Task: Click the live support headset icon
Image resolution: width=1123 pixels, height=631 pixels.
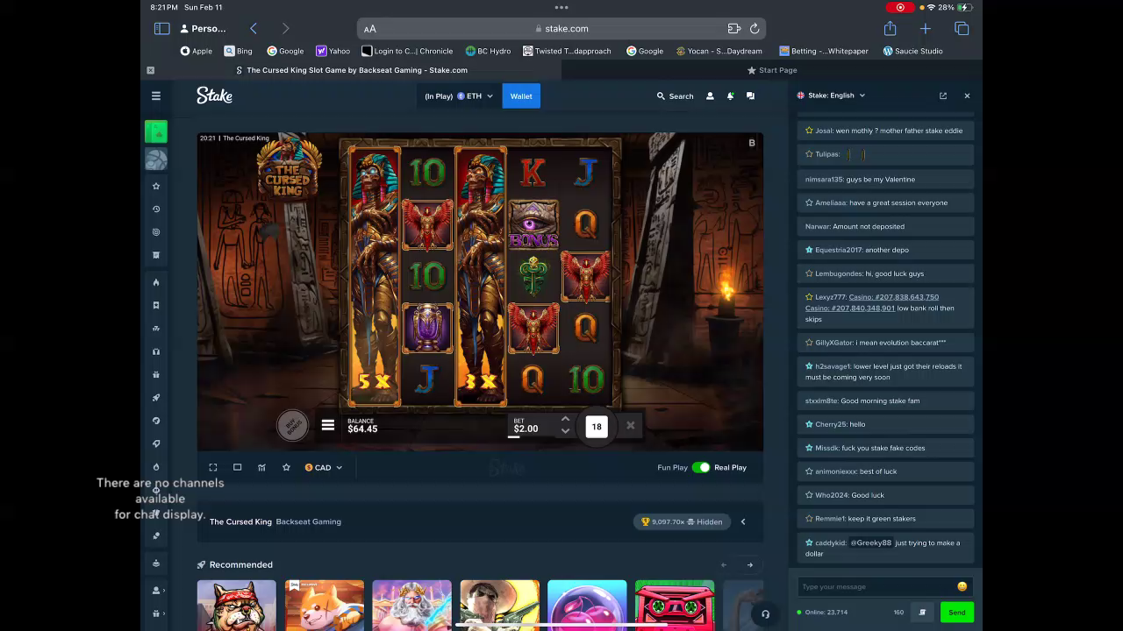Action: point(765,614)
